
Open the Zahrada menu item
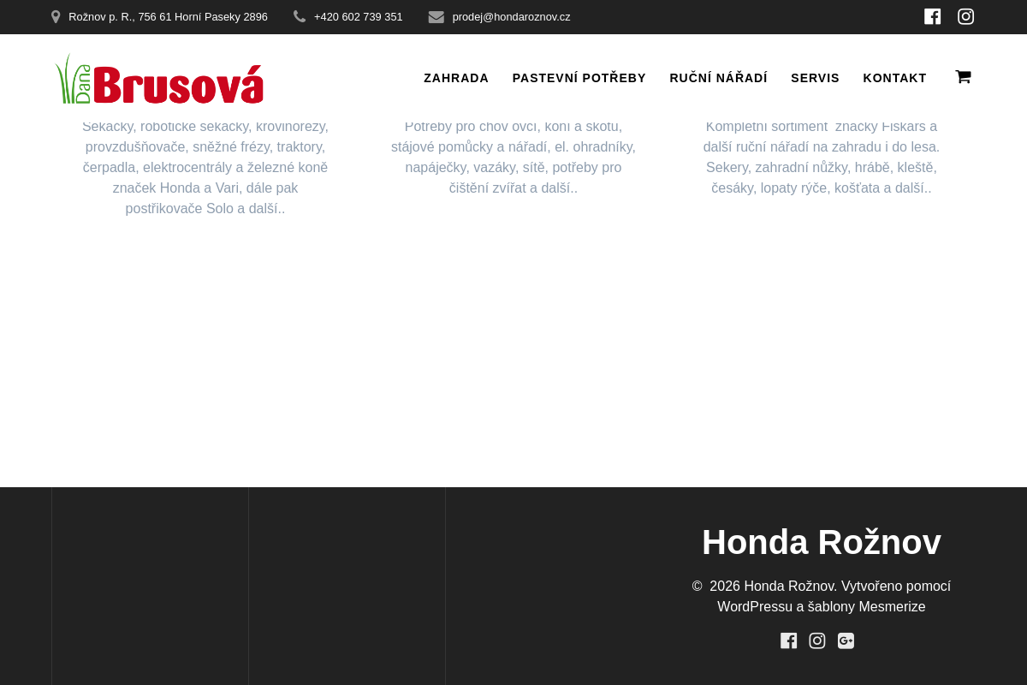click(x=456, y=78)
